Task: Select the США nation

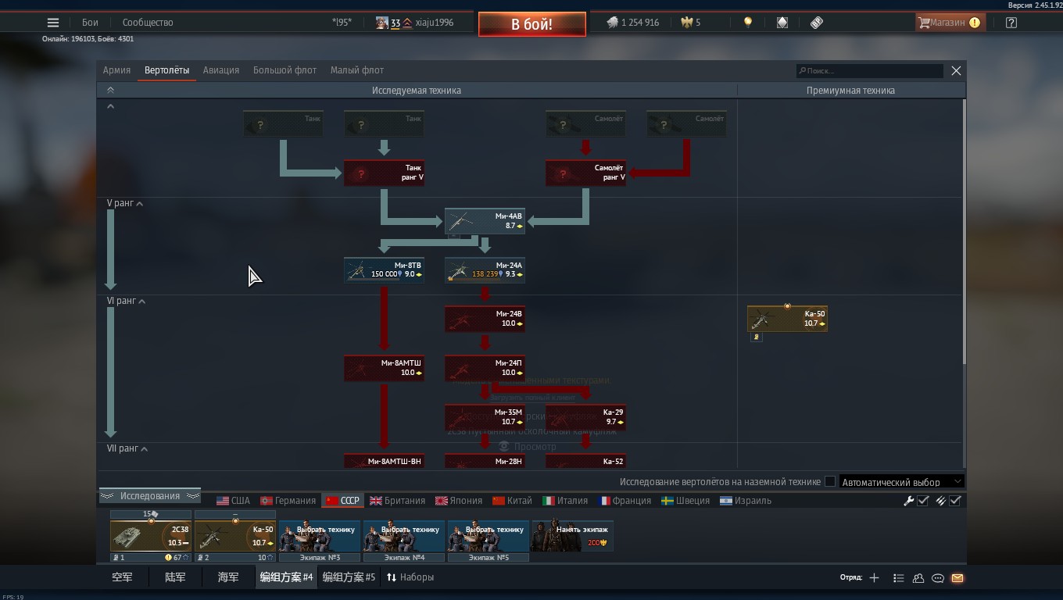Action: coord(233,501)
